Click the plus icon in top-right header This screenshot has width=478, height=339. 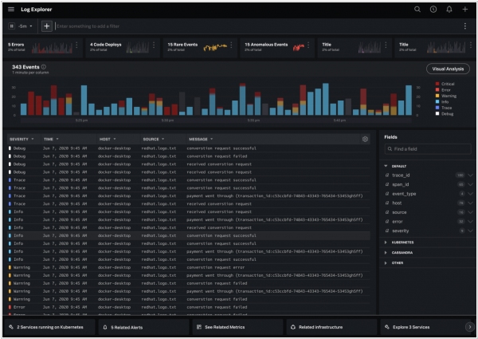464,9
